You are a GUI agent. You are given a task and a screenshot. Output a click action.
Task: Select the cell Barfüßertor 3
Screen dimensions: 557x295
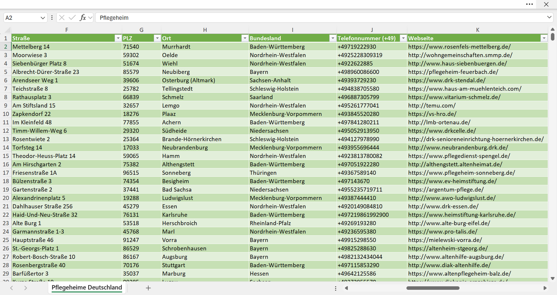pos(67,274)
